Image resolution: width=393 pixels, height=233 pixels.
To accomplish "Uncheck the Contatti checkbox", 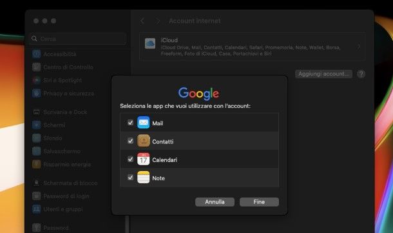I will coord(130,141).
